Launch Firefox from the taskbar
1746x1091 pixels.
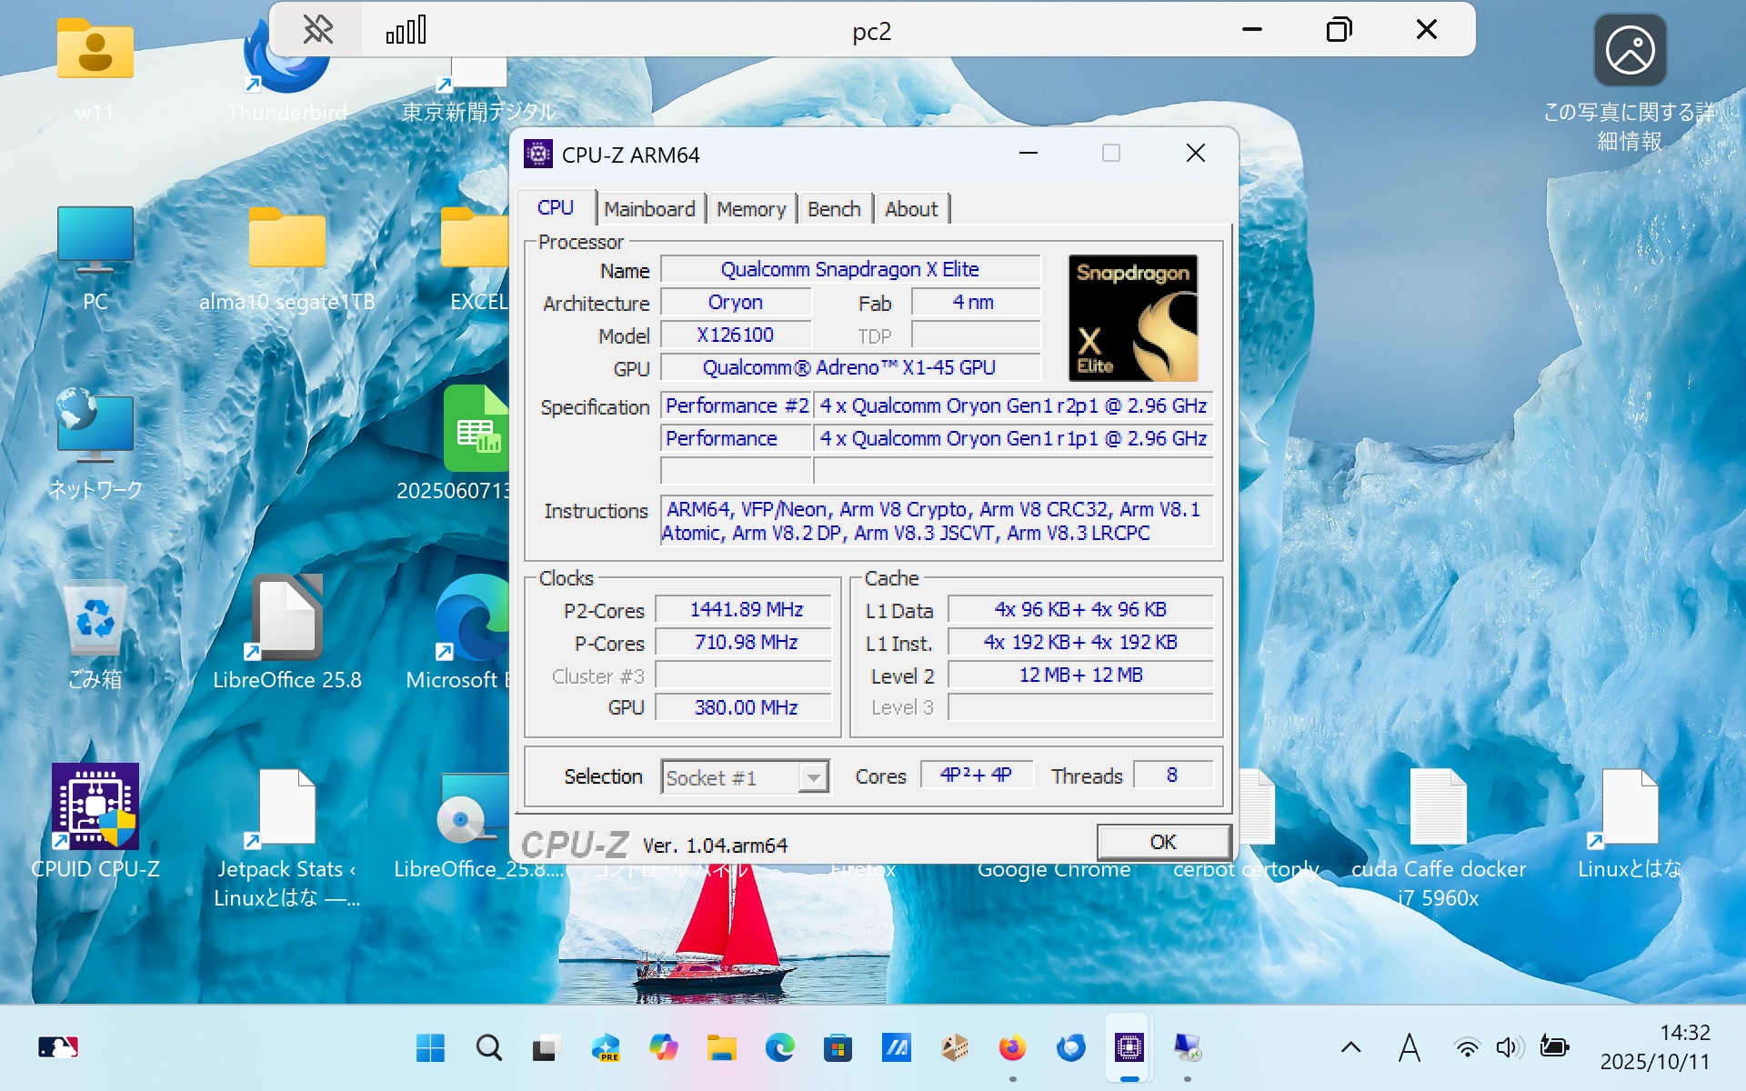[1012, 1048]
